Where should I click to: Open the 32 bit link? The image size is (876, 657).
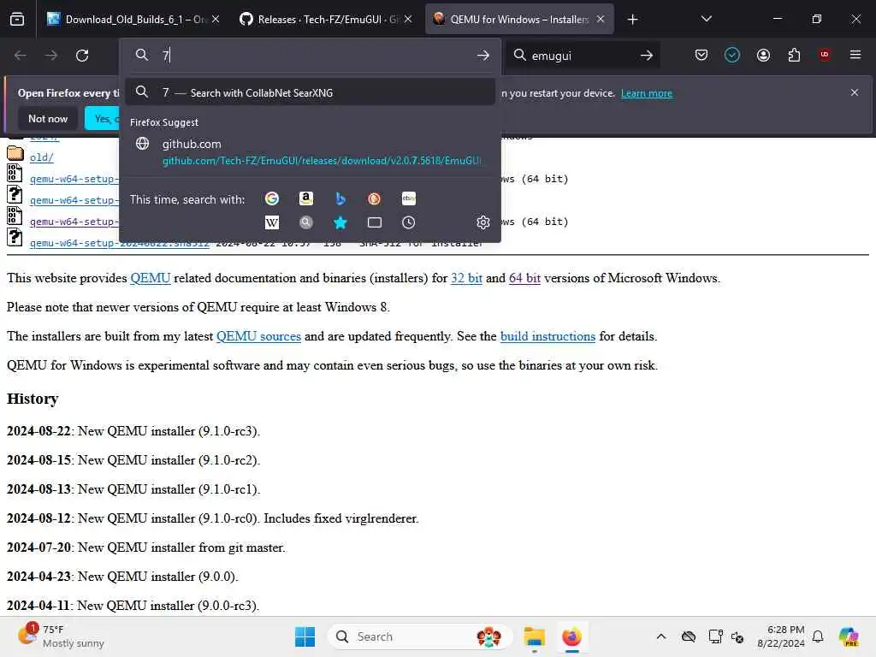point(466,278)
